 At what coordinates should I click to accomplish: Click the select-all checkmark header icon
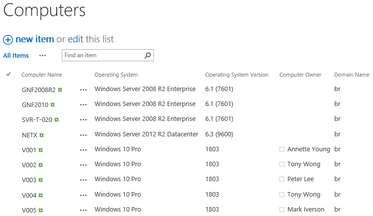tap(8, 74)
